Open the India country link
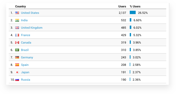Viewport: 176px width, 94px height. pyautogui.click(x=24, y=20)
